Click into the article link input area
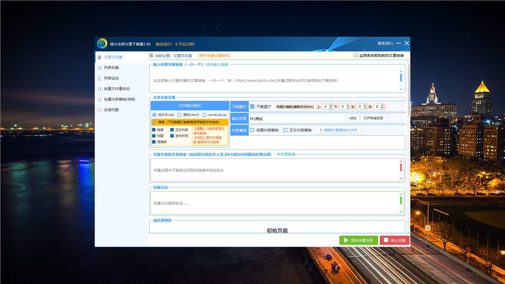The height and width of the screenshot is (284, 505). click(x=274, y=80)
